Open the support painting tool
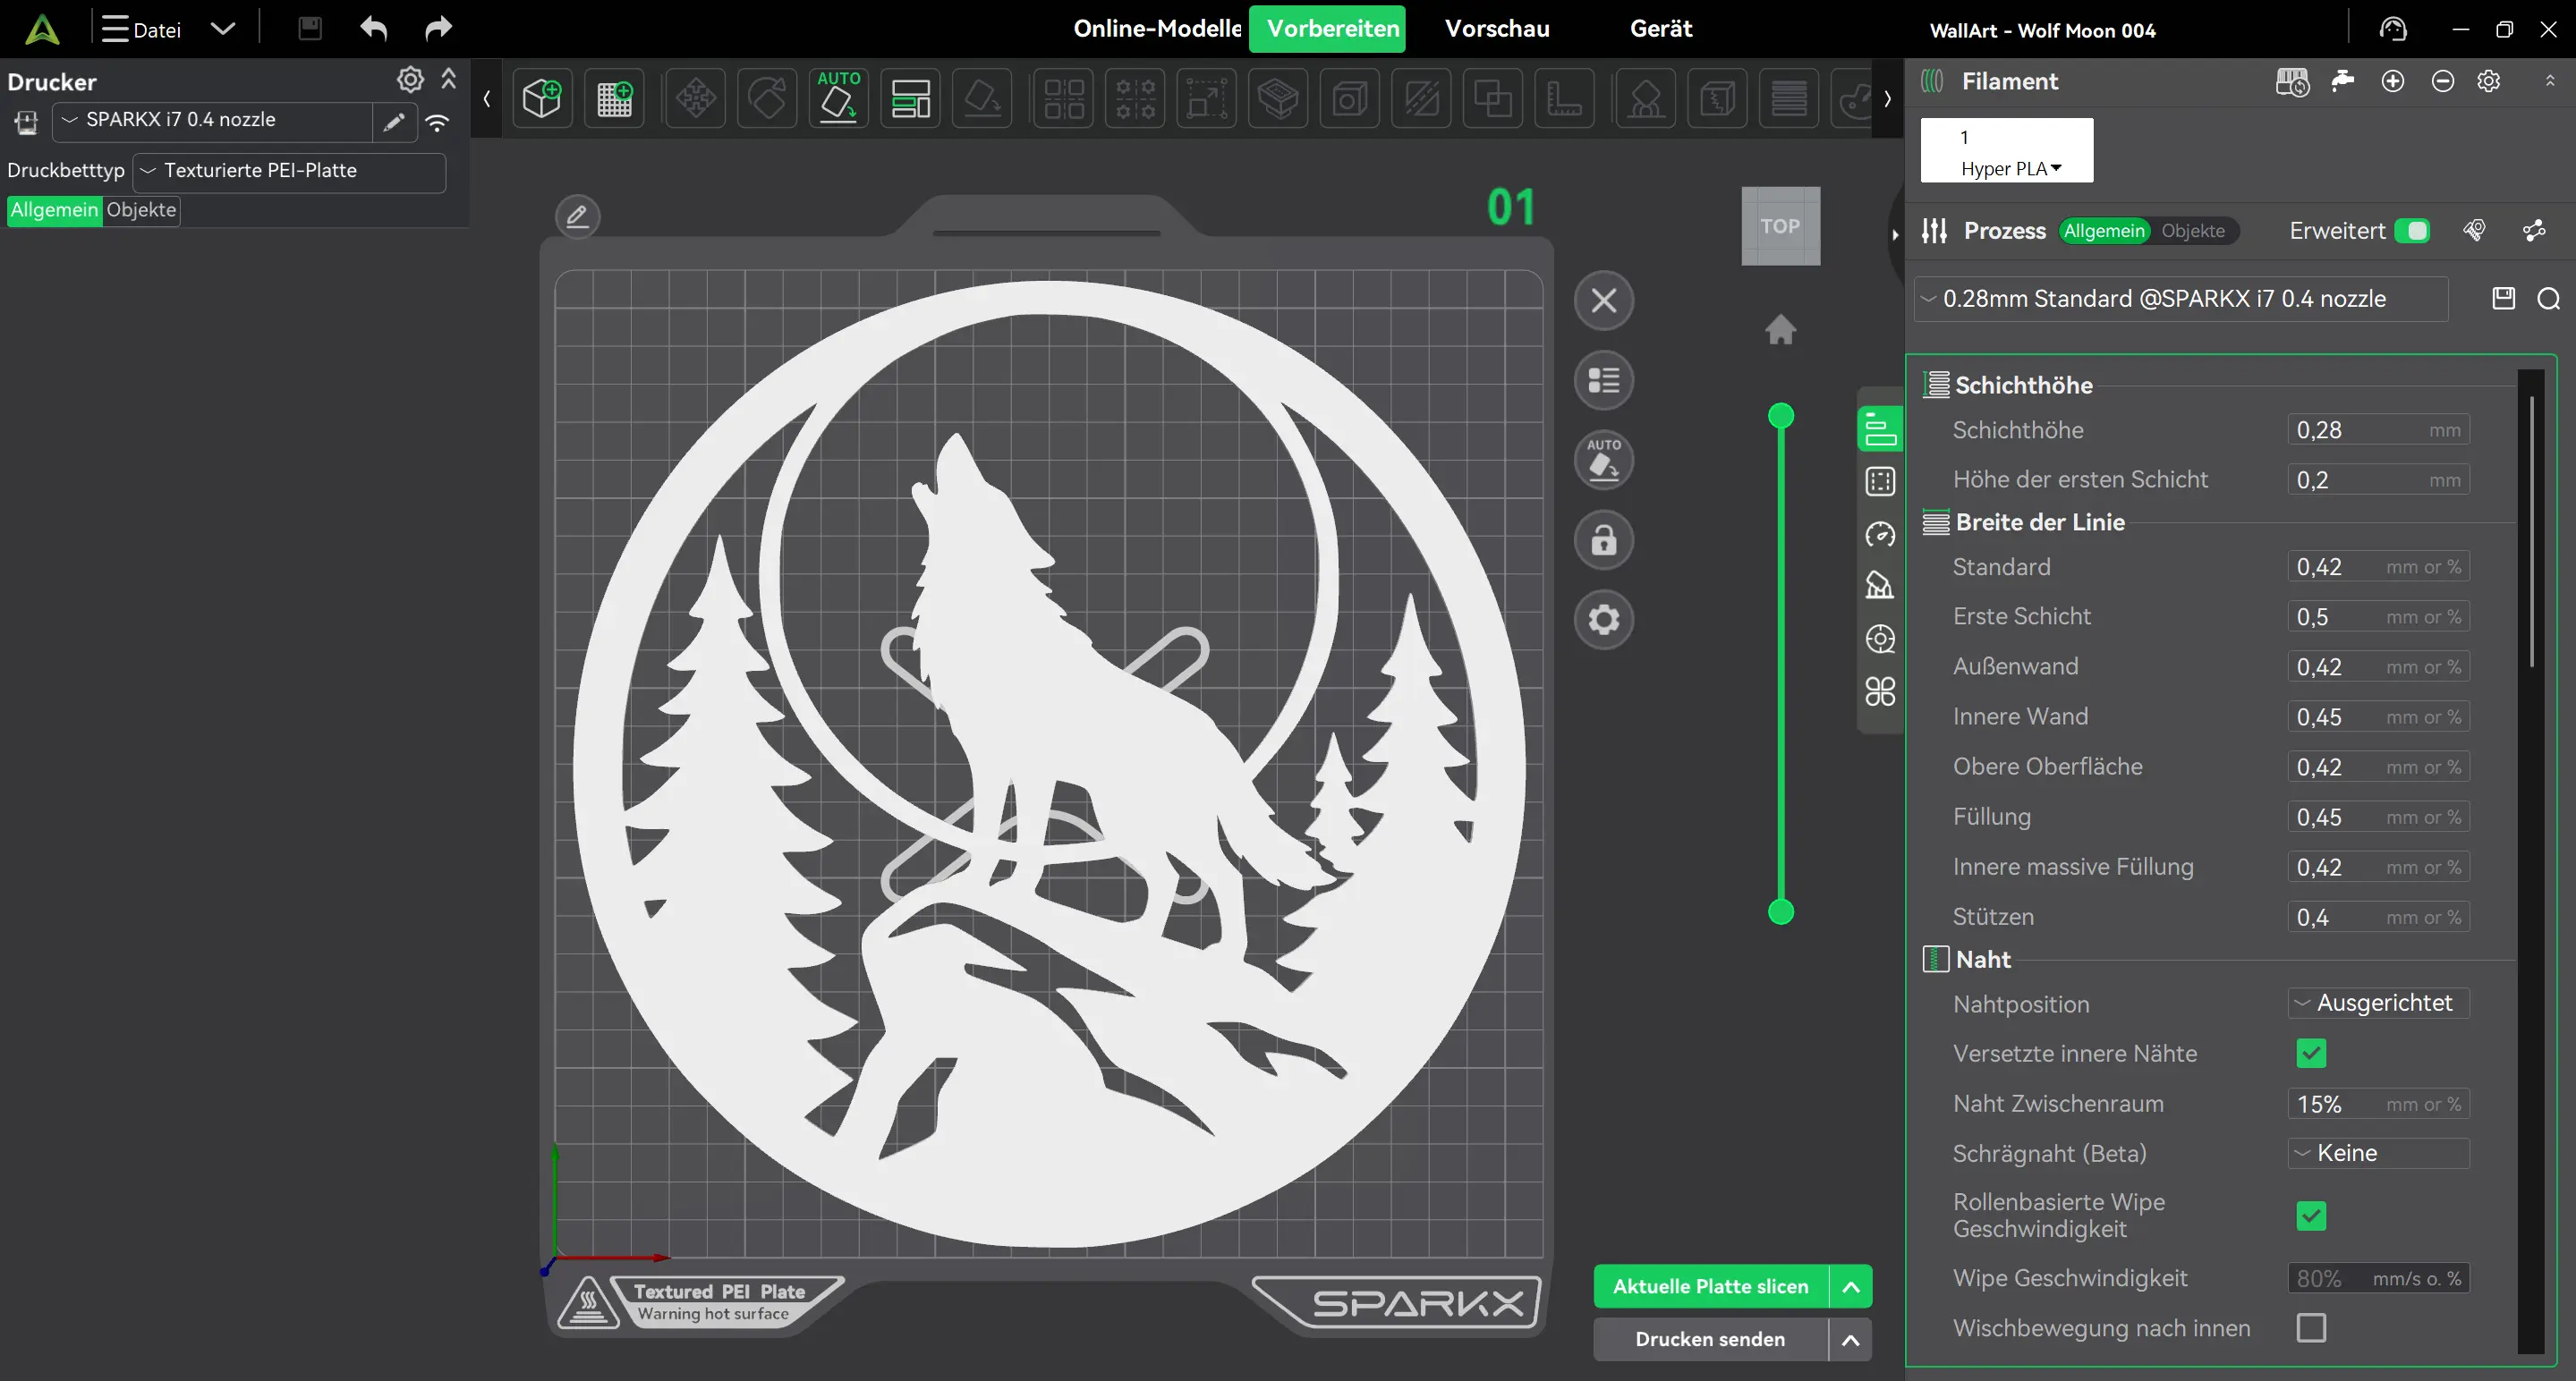The width and height of the screenshot is (2576, 1381). click(x=1645, y=97)
